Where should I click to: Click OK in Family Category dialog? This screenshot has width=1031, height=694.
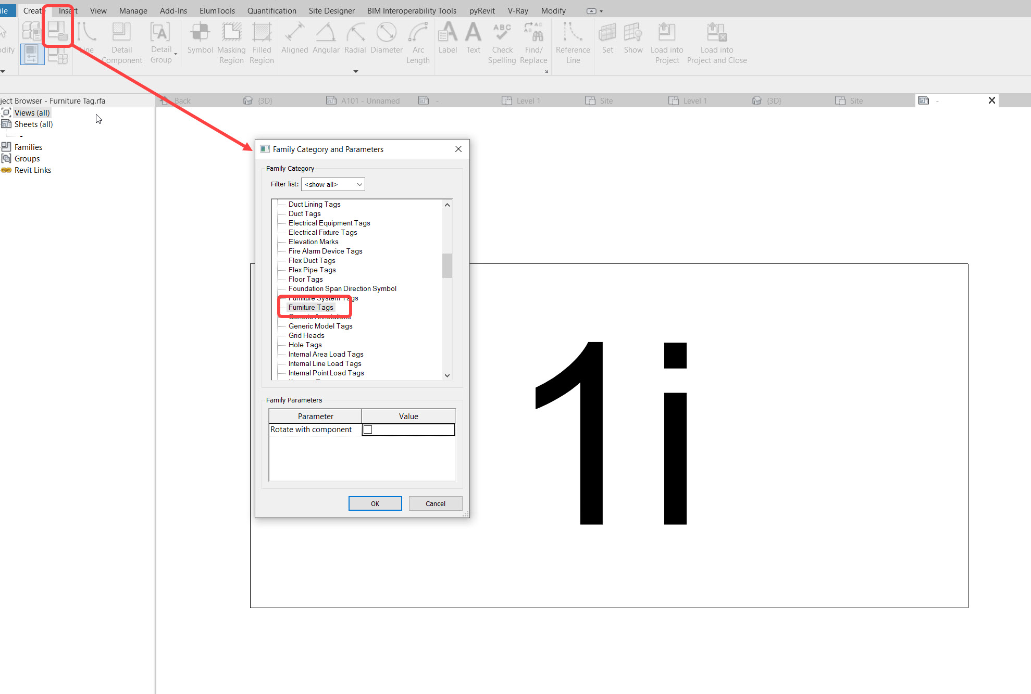[x=375, y=503]
